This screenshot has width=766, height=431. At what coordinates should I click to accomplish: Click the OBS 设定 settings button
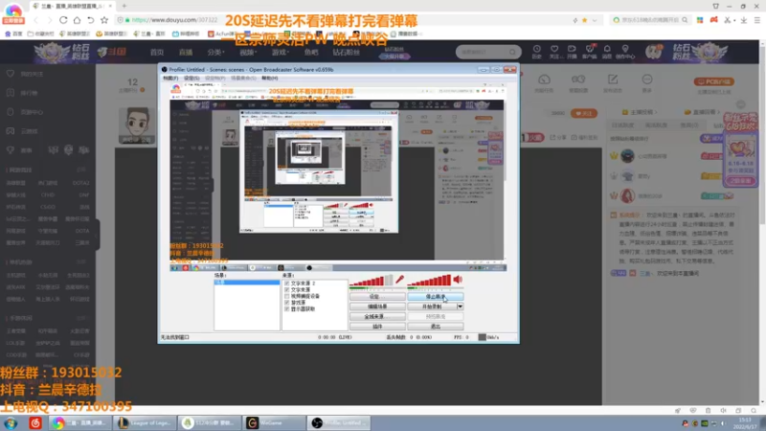(377, 297)
